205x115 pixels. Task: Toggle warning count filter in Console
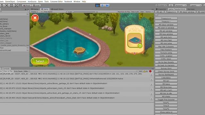pyautogui.click(x=146, y=71)
